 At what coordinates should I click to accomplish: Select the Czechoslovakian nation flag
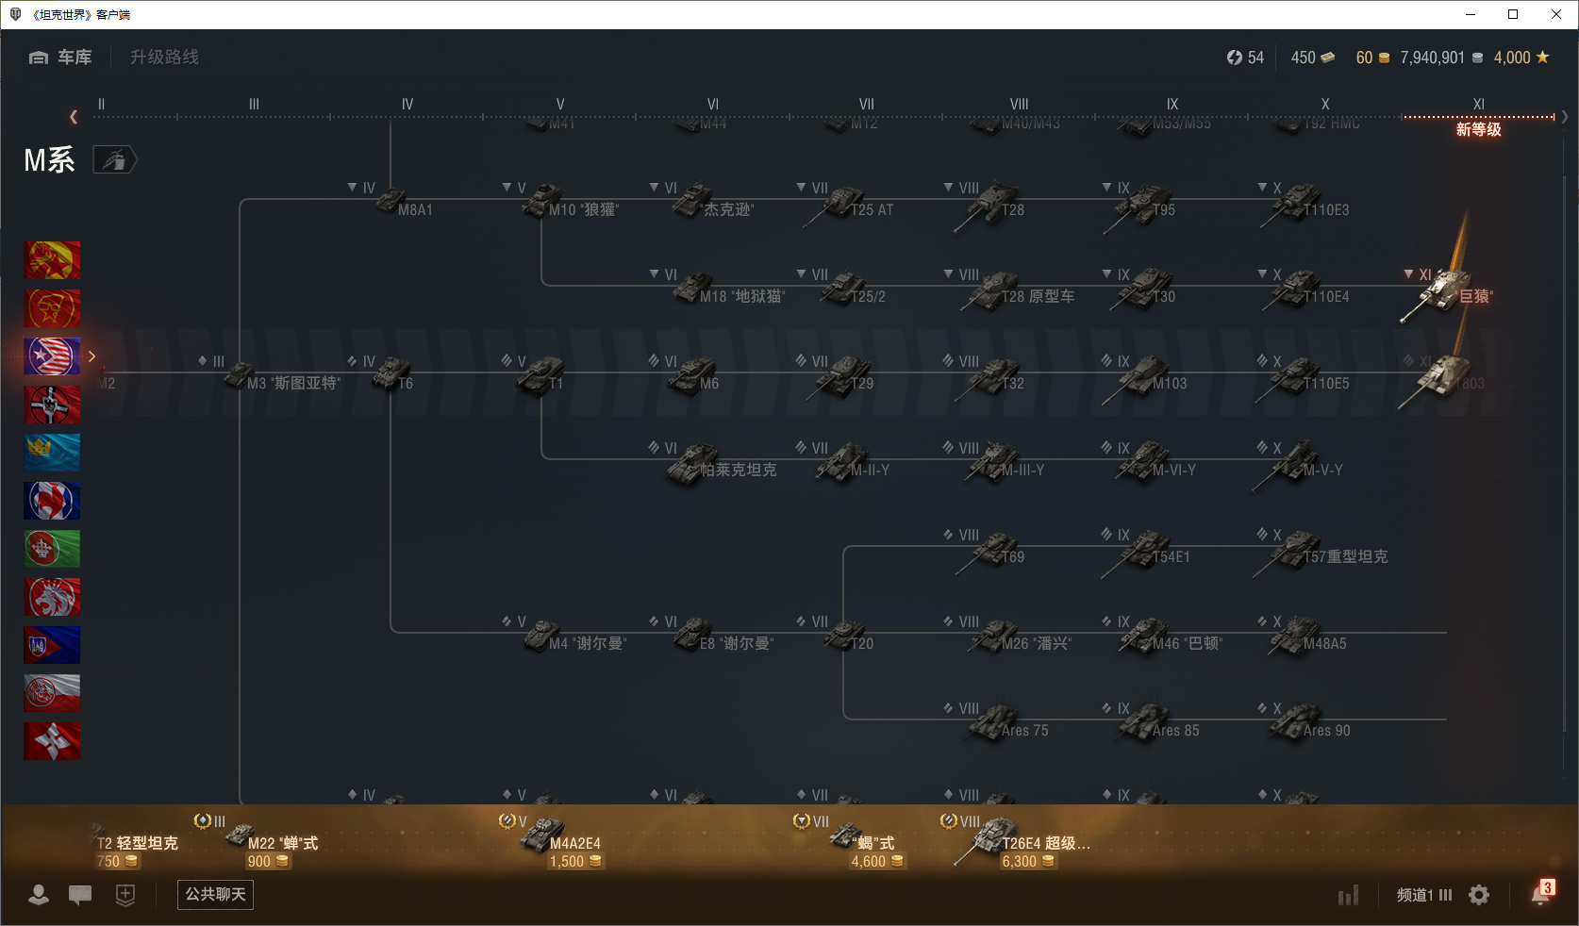click(52, 645)
